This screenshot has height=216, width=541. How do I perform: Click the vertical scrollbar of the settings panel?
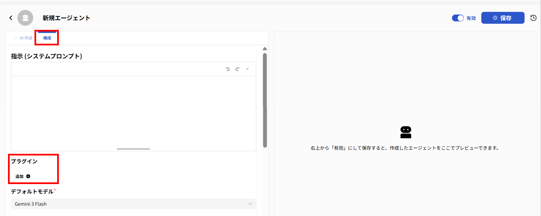click(x=265, y=100)
